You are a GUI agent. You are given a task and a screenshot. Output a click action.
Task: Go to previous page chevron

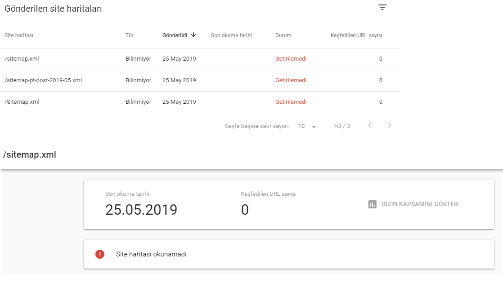point(370,126)
